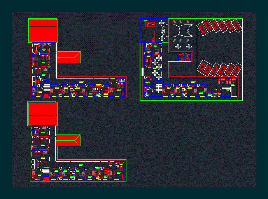Select red entrance block below top-left staircase
Screen dimensions: 268x199
(46, 96)
